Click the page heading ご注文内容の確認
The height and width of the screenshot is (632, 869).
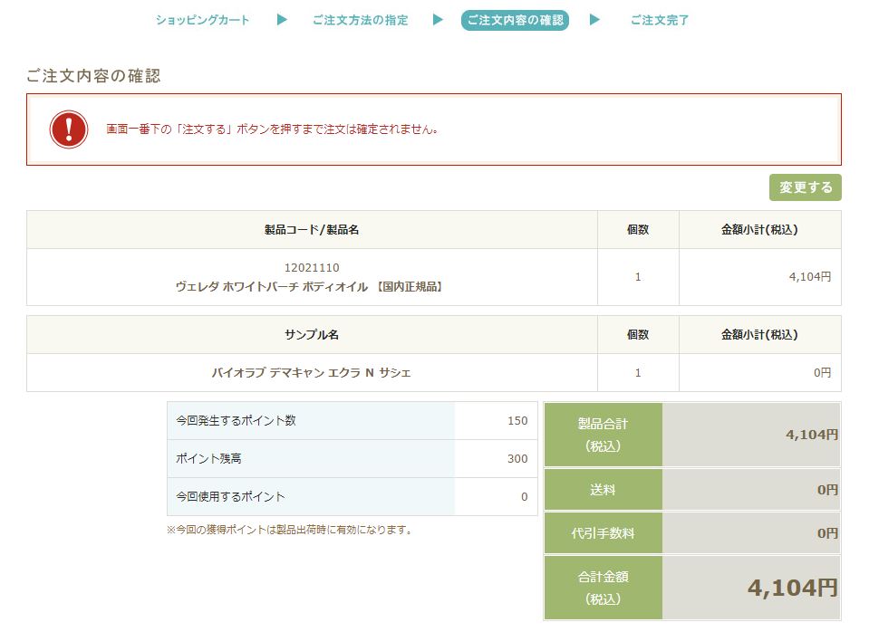(93, 76)
